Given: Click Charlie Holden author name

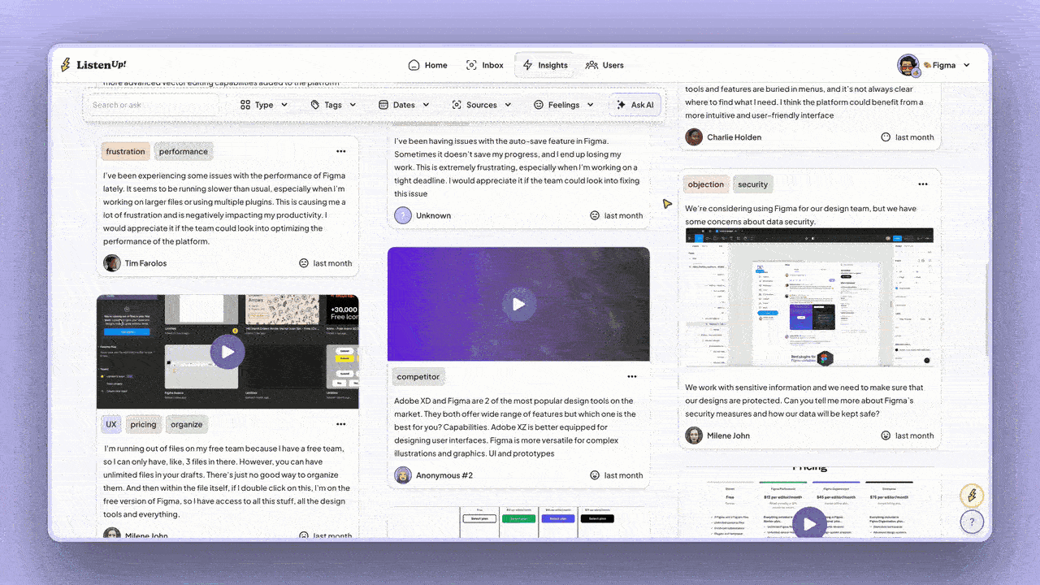Looking at the screenshot, I should (x=734, y=137).
